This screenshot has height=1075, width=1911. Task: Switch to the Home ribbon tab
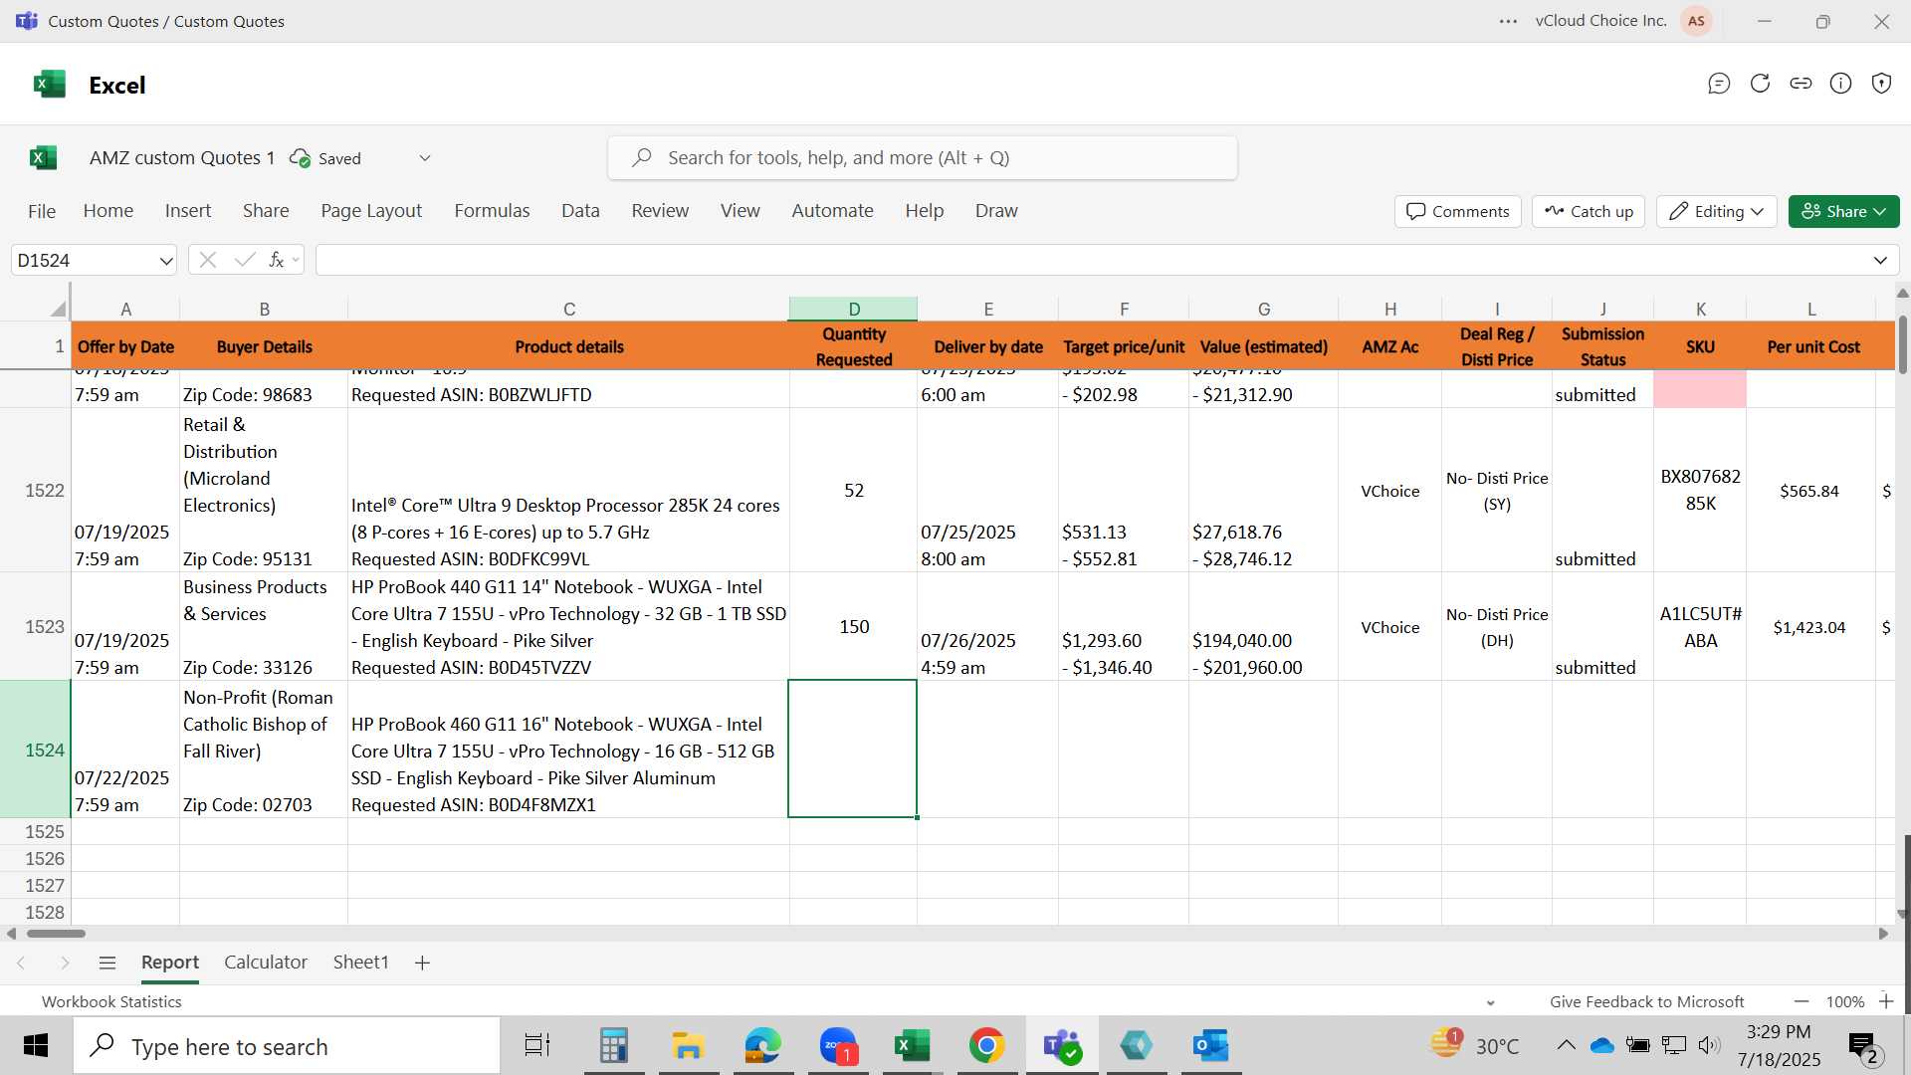click(x=108, y=211)
